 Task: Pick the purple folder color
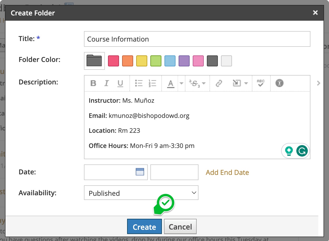(x=184, y=61)
